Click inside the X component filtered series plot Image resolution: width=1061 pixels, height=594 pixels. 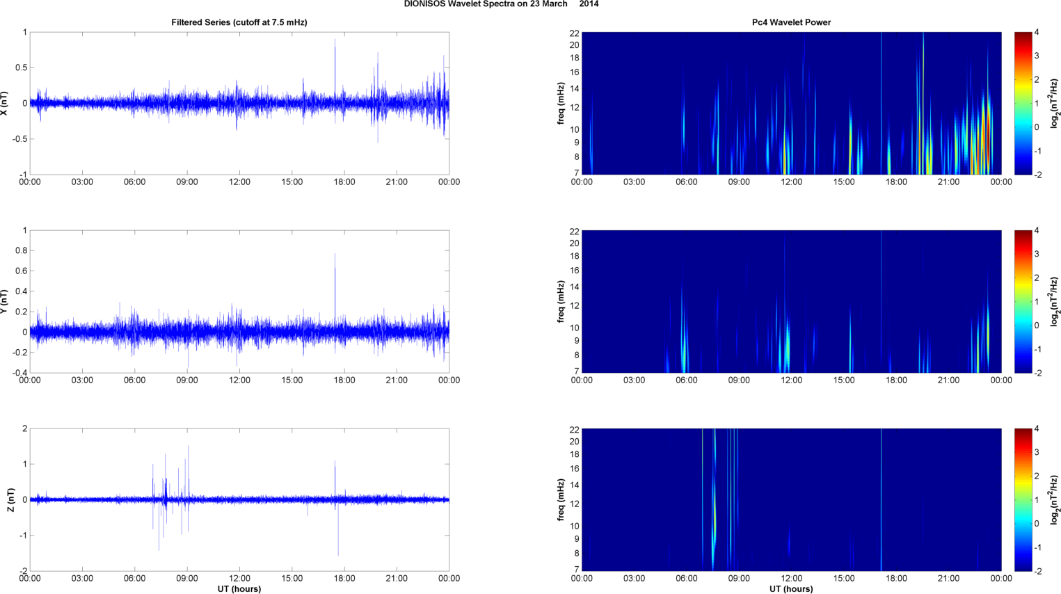click(239, 103)
